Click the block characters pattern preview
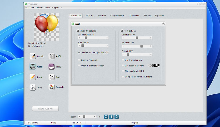Viewport: 220px width, 127px height. pyautogui.click(x=154, y=65)
